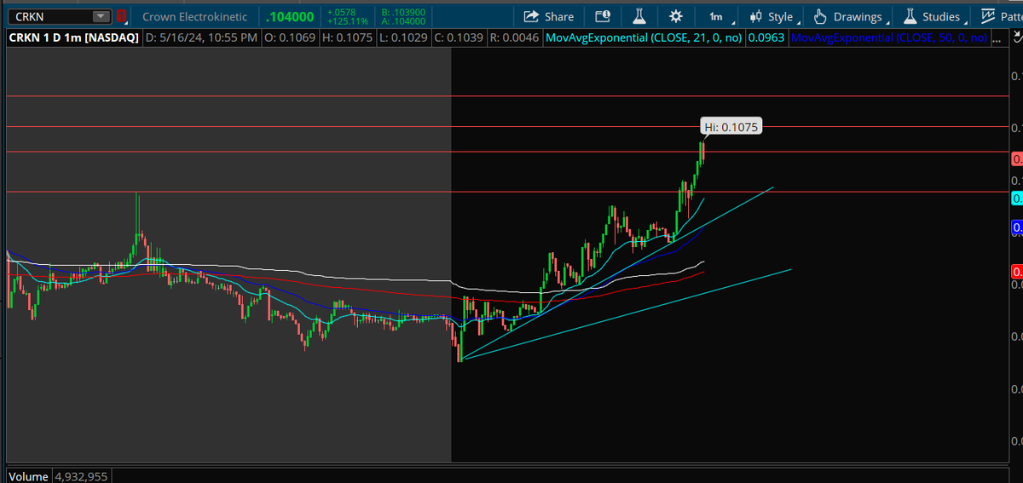The height and width of the screenshot is (483, 1023).
Task: Click the +125.11% change value
Action: (348, 20)
